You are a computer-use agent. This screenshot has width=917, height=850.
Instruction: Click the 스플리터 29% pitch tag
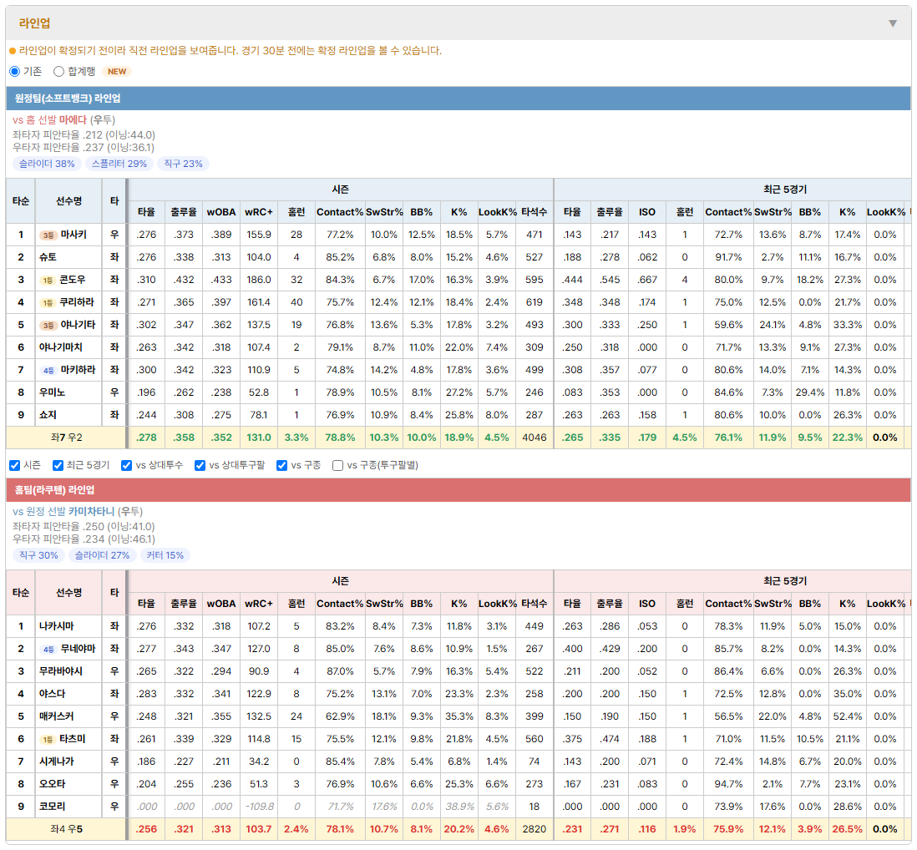[119, 164]
